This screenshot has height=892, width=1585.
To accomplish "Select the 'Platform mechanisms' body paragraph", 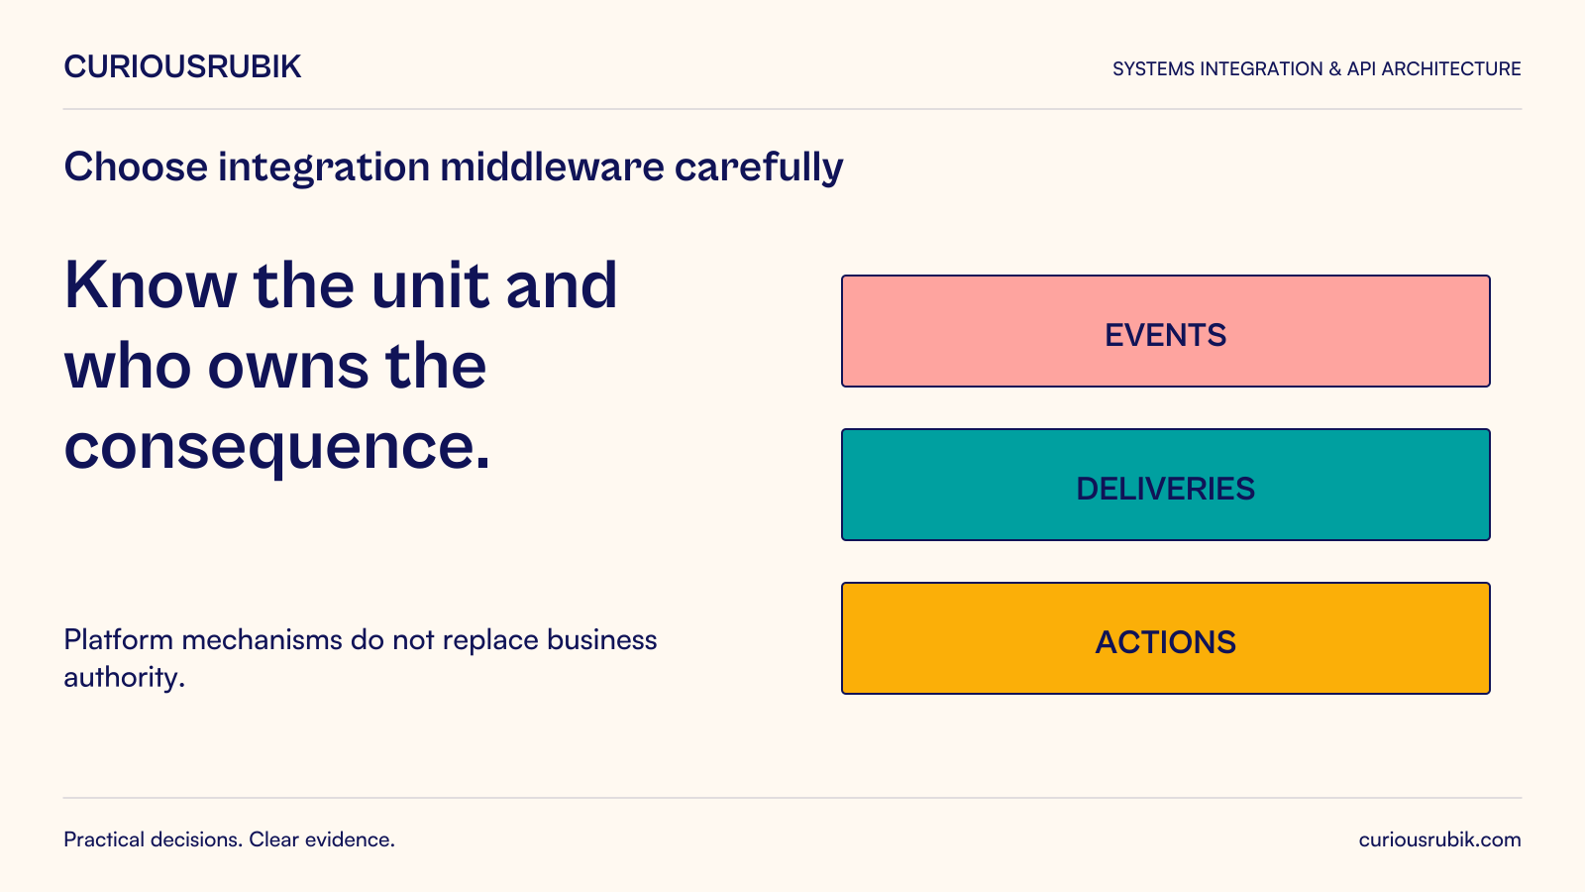I will coord(361,658).
